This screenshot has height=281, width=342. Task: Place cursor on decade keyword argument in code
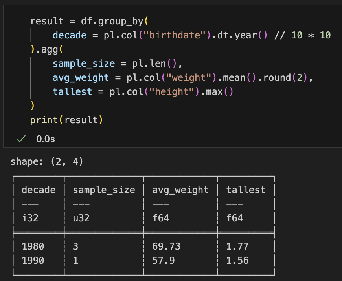click(x=70, y=35)
